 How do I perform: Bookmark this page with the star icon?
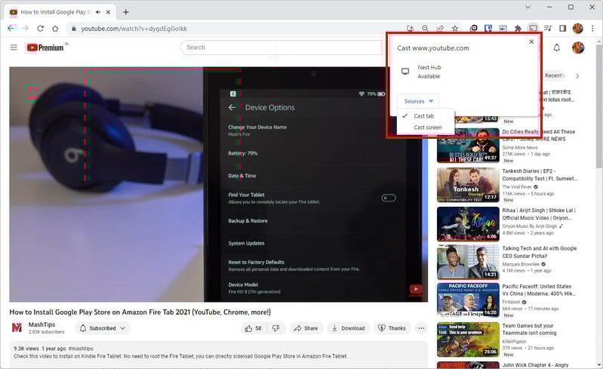tap(455, 29)
